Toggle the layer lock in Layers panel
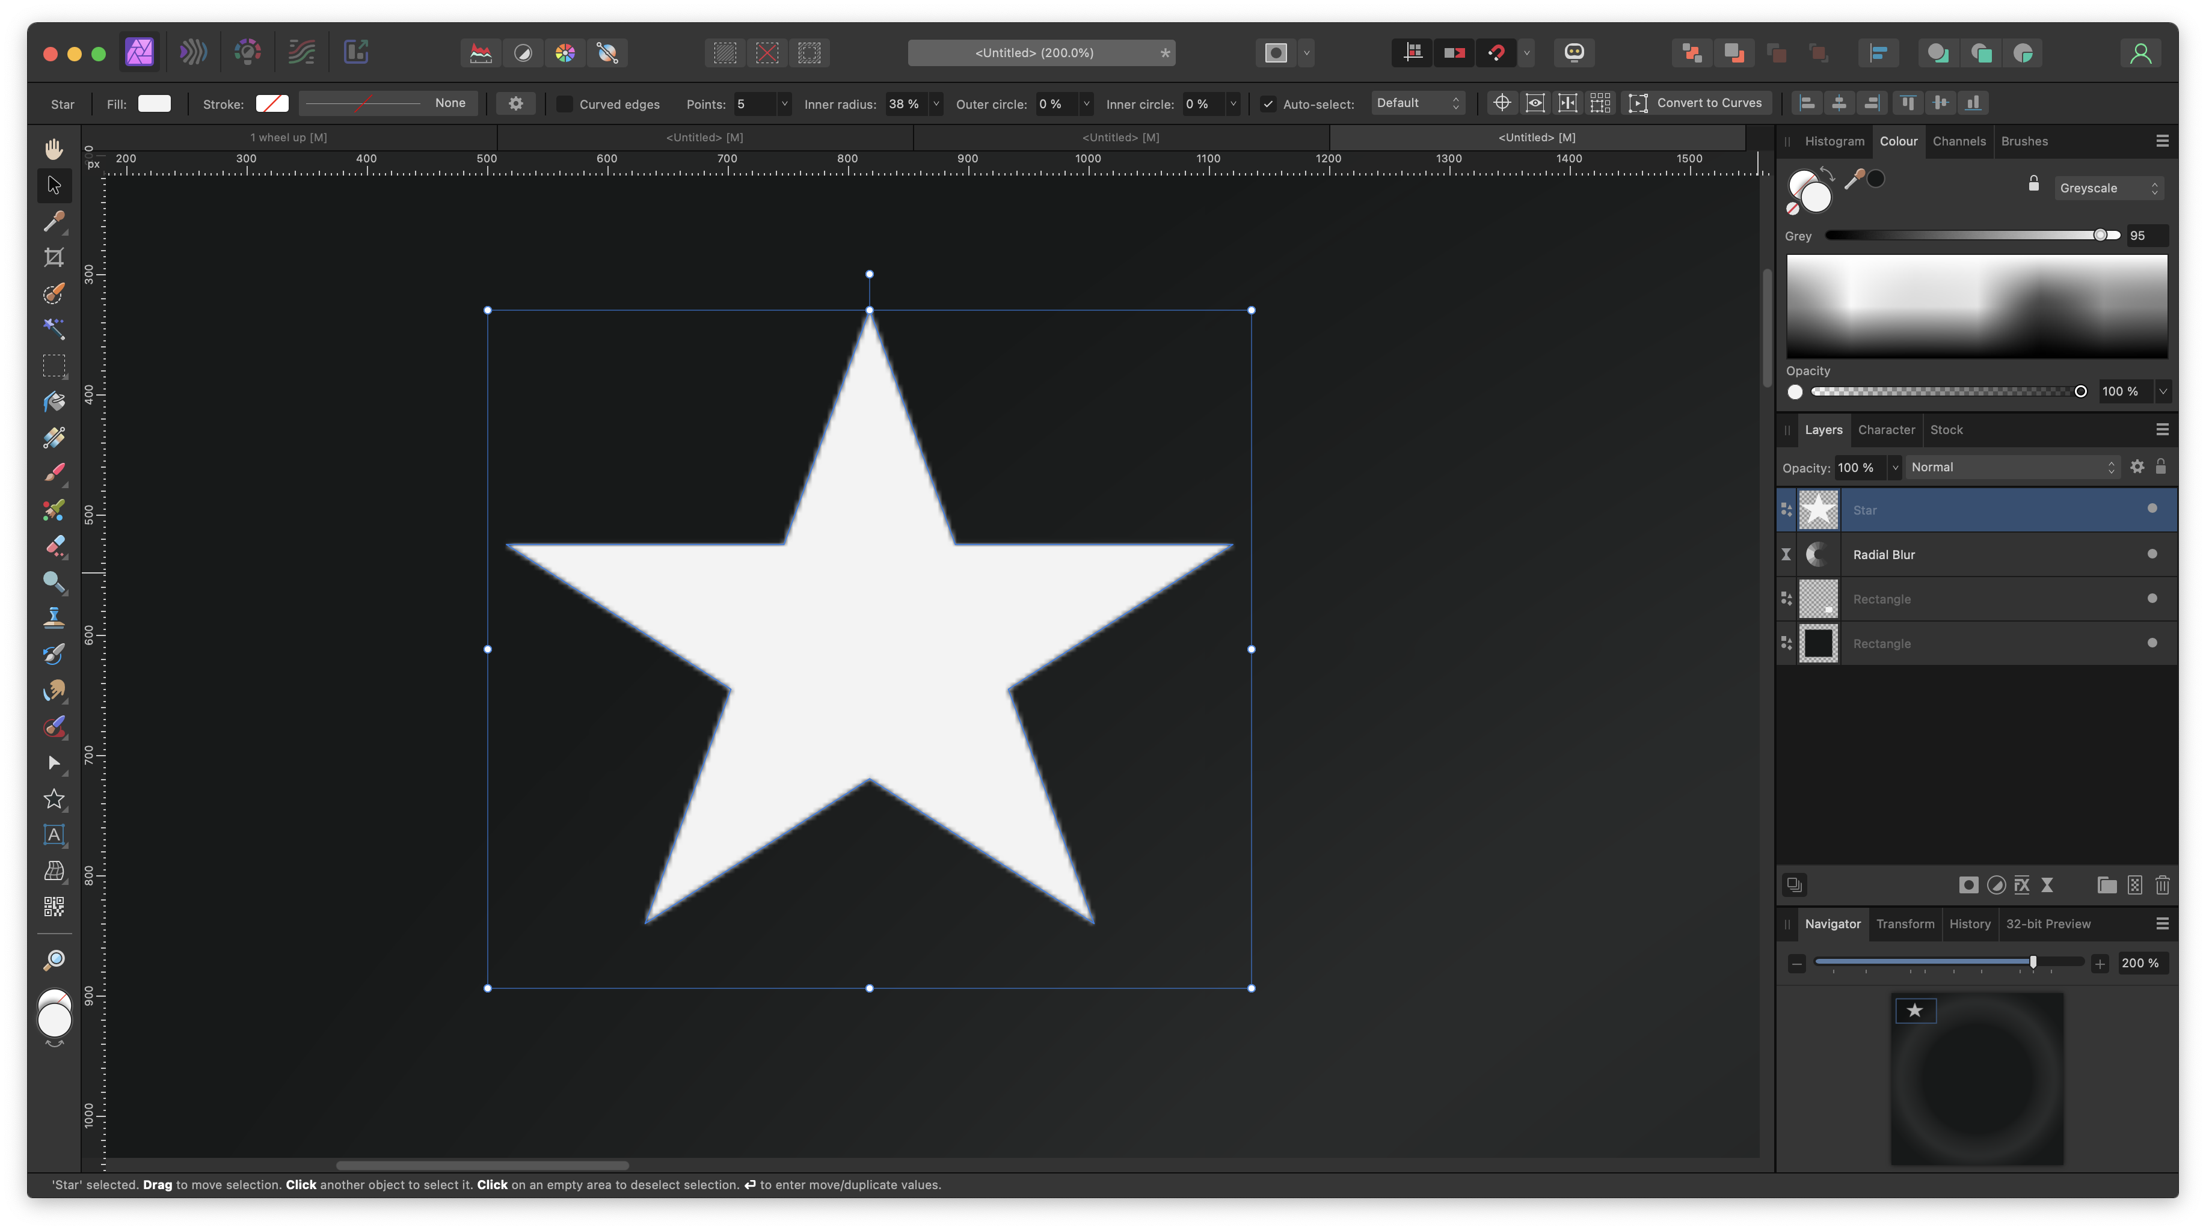 [2161, 467]
